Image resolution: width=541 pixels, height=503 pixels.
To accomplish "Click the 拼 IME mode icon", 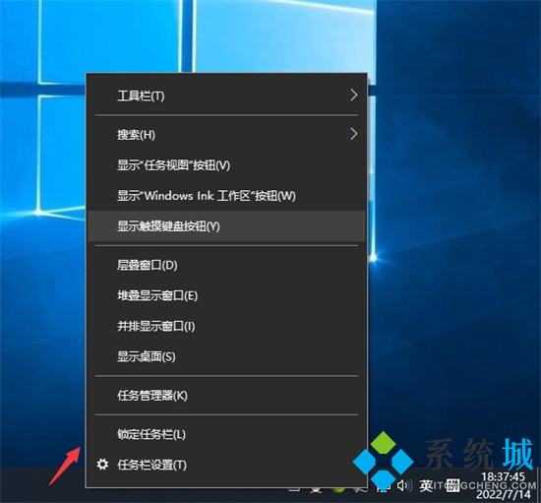I will pyautogui.click(x=452, y=486).
